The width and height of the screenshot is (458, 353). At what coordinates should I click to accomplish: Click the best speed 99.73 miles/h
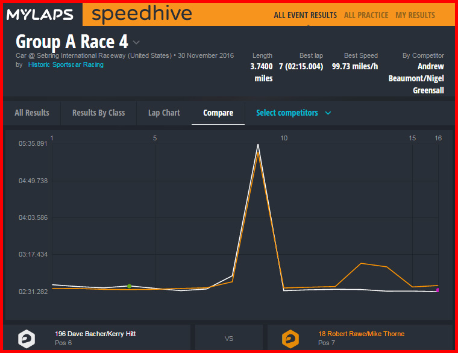(355, 67)
